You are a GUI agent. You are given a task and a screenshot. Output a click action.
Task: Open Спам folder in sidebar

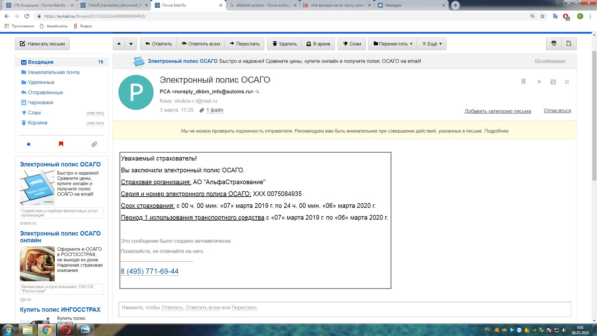tap(34, 113)
